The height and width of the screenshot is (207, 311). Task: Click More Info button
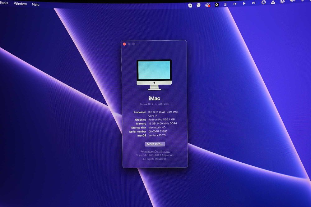point(155,144)
